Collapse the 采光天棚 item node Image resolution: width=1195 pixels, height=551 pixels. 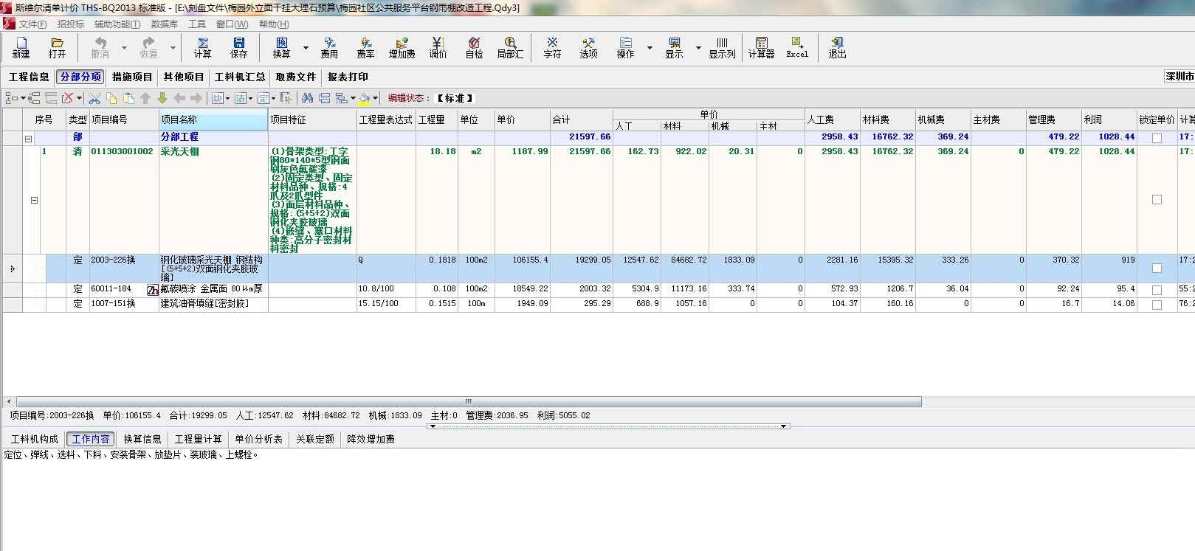click(34, 200)
